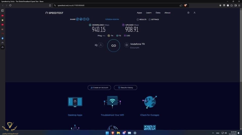This screenshot has width=242, height=135.
Task: Open the Brave hamburger main menu
Action: 239,5
